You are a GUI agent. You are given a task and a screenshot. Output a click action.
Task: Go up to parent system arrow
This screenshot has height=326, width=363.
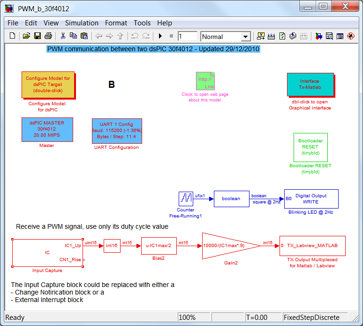tap(120, 36)
